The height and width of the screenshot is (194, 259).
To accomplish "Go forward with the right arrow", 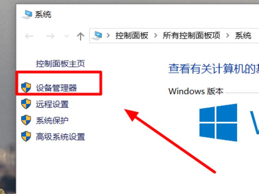I will tap(50, 36).
